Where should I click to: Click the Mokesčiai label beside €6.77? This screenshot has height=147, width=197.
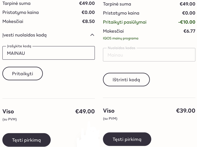[113, 31]
